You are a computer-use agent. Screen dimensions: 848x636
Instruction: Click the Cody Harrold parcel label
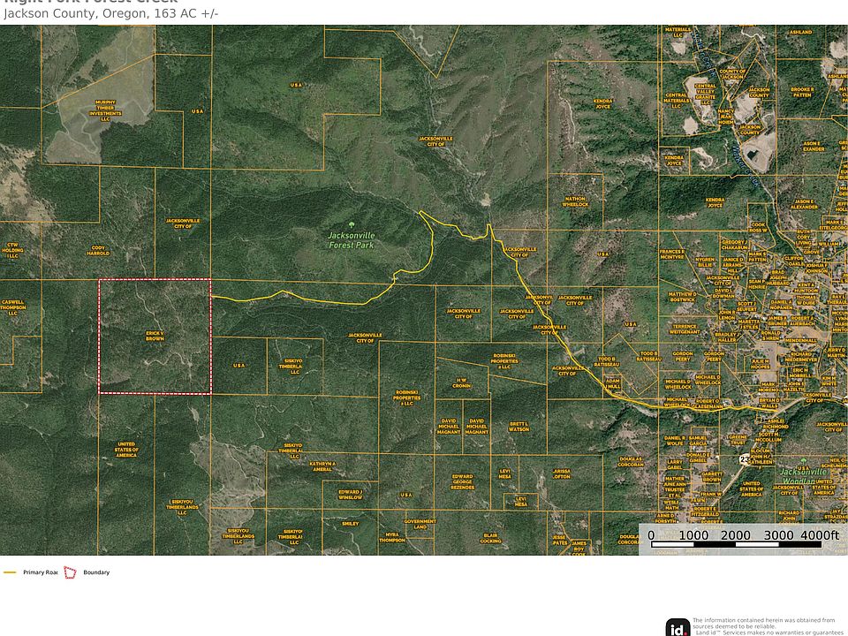click(98, 250)
